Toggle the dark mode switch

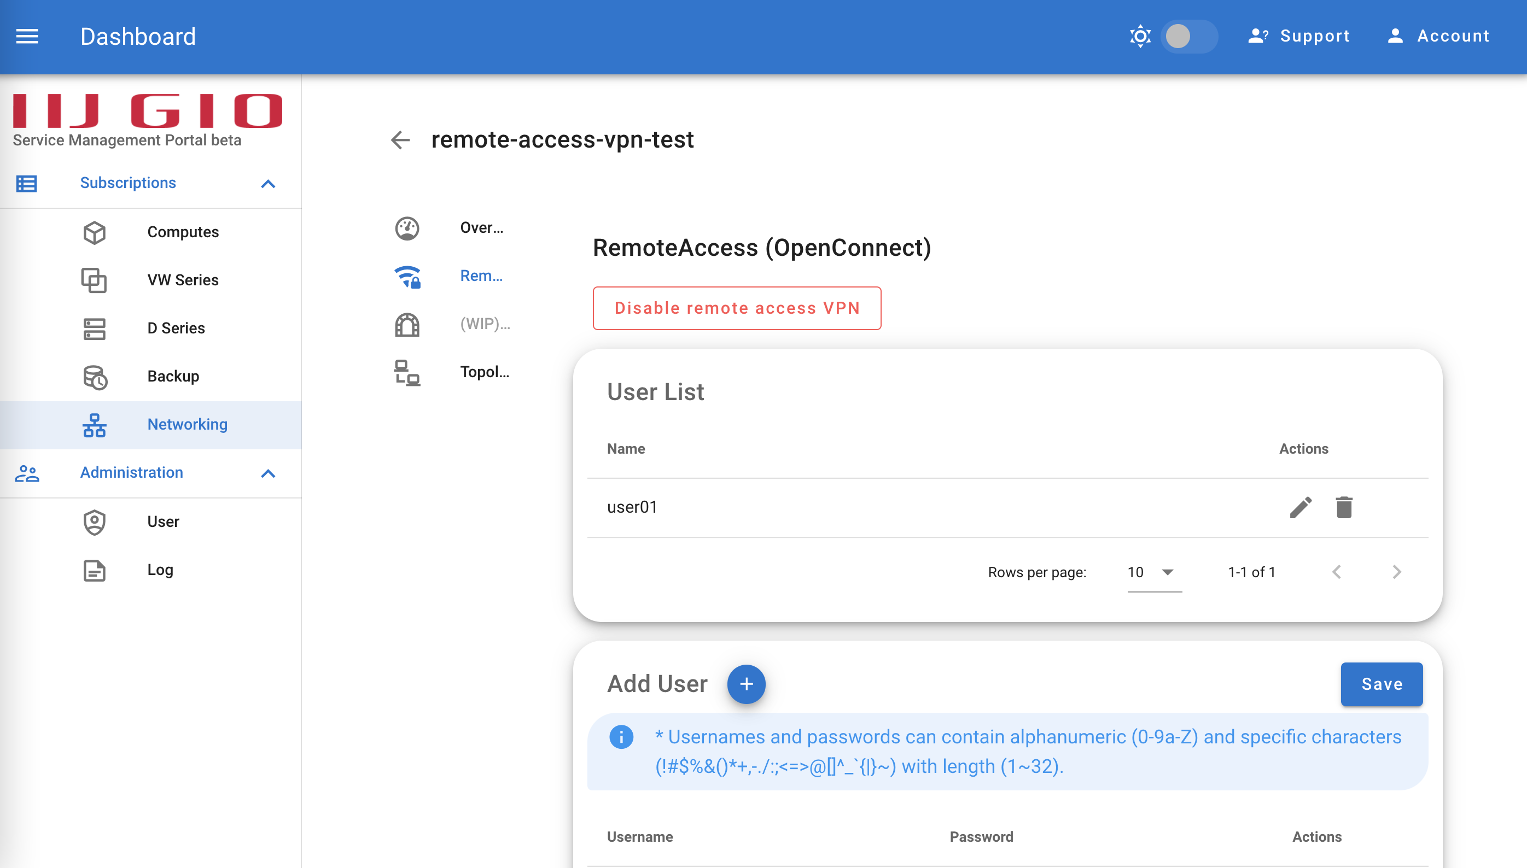1189,37
